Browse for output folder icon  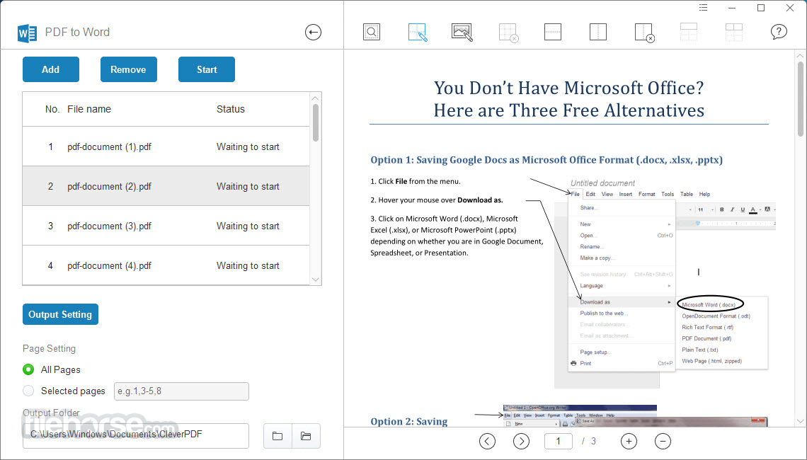[x=278, y=436]
